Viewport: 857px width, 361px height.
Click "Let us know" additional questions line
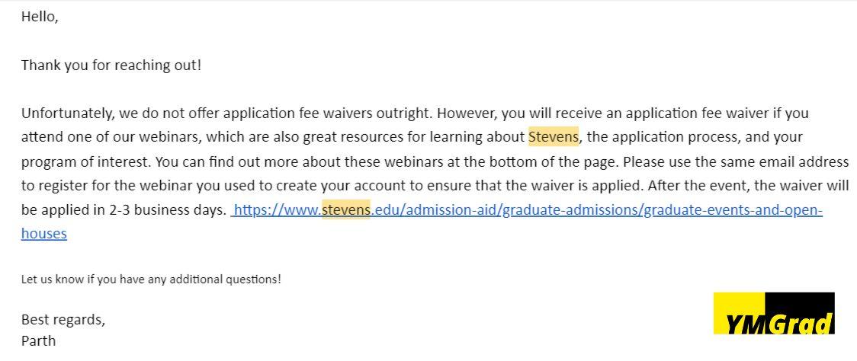pyautogui.click(x=151, y=280)
